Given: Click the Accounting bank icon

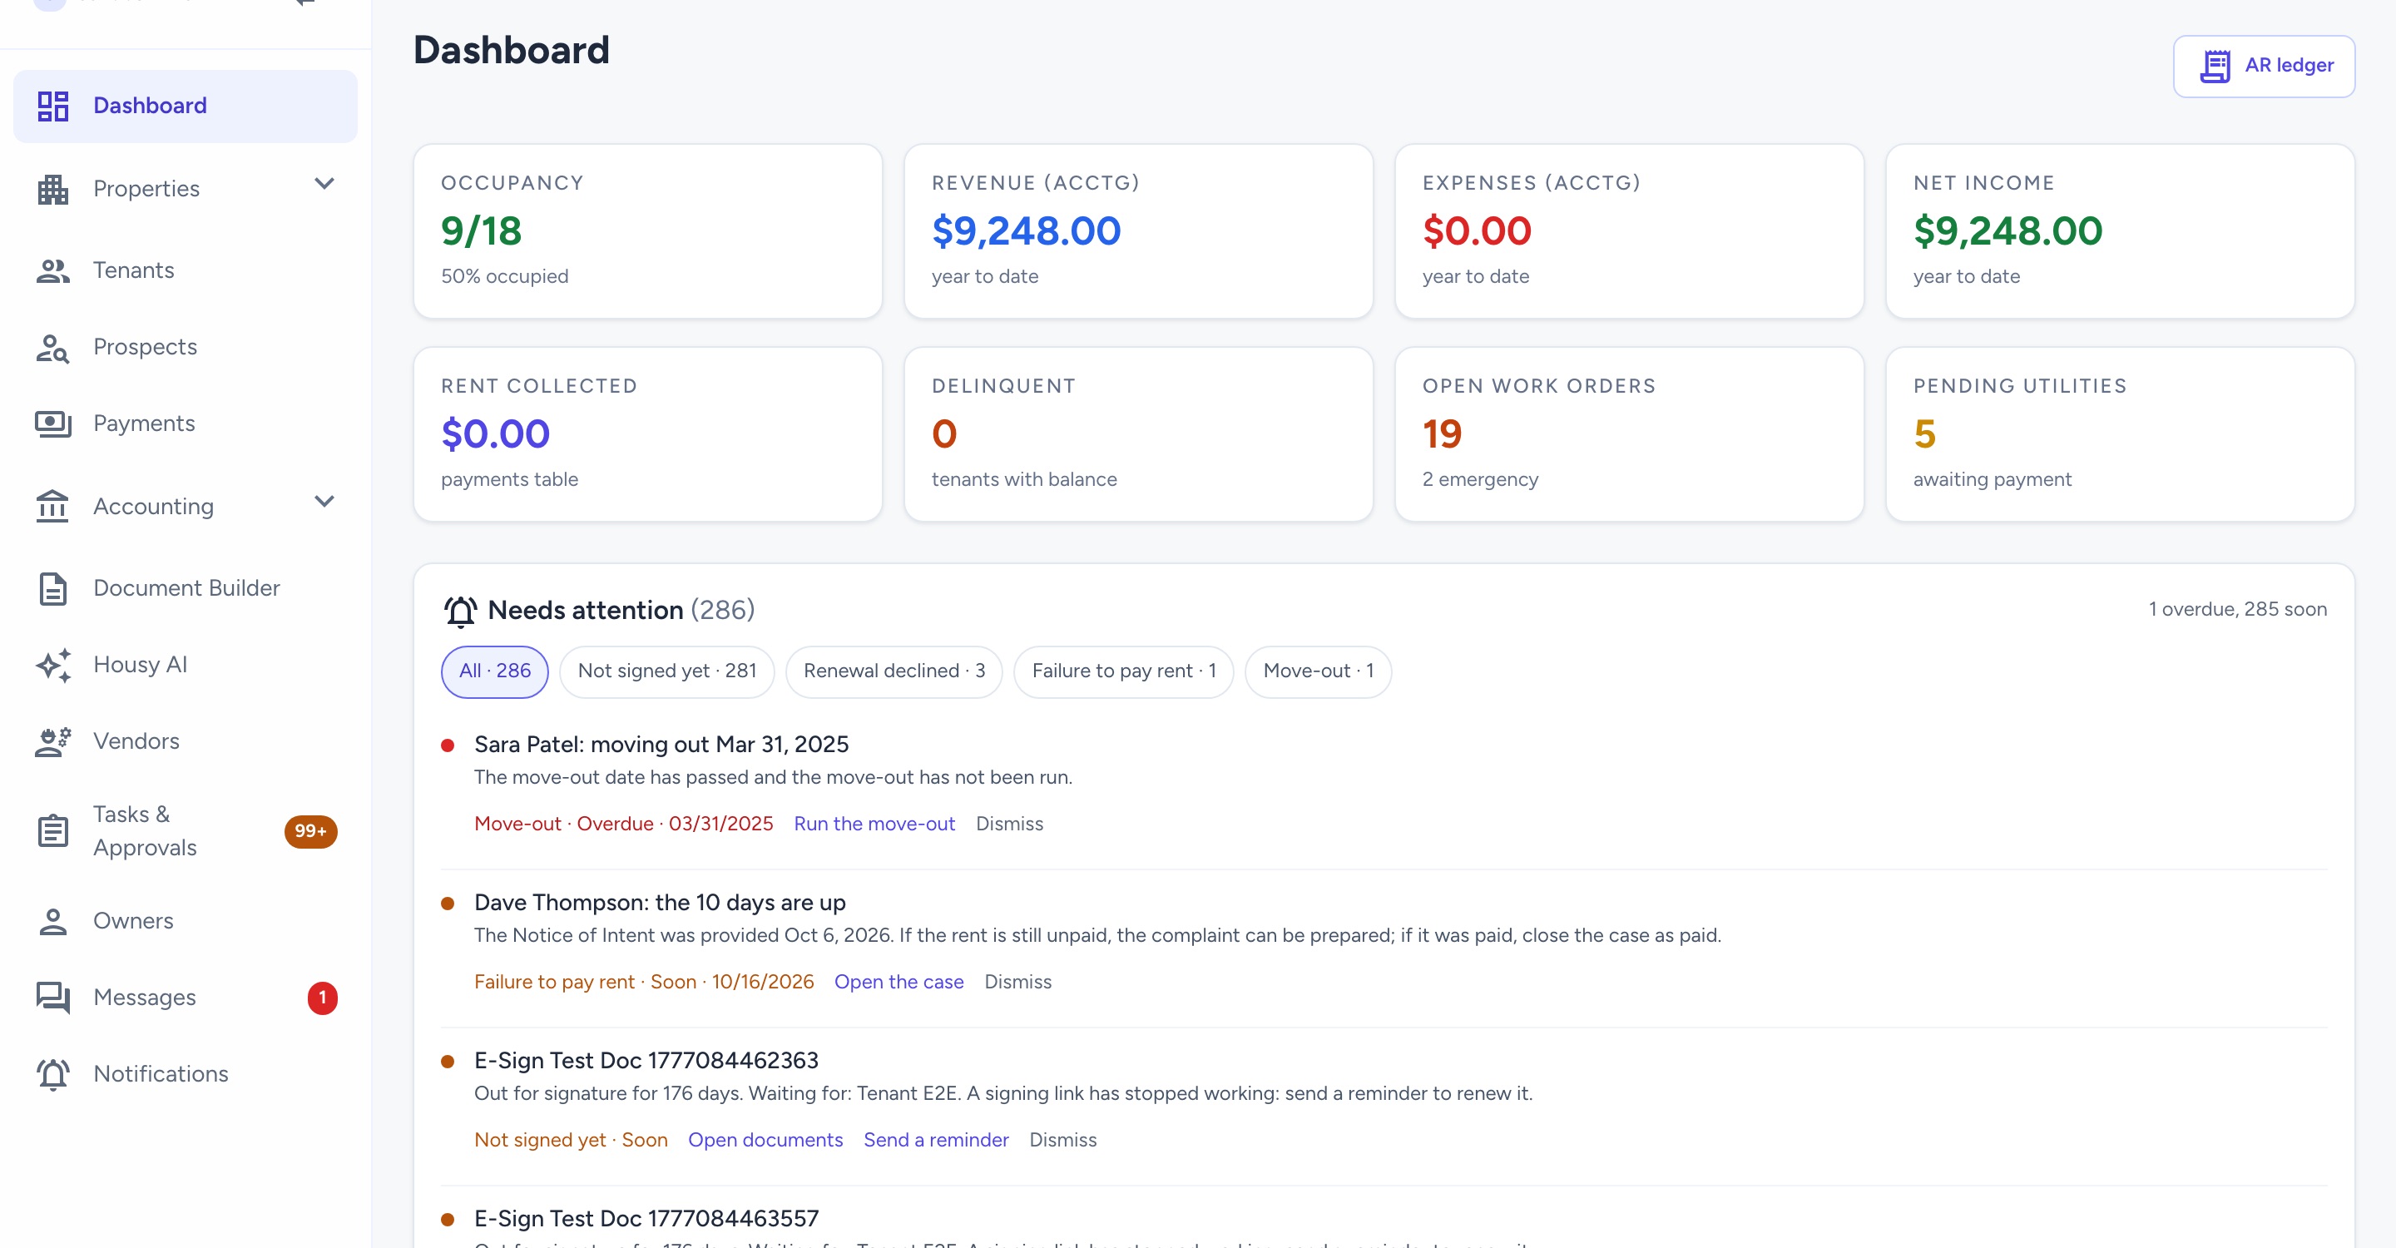Looking at the screenshot, I should click(53, 507).
